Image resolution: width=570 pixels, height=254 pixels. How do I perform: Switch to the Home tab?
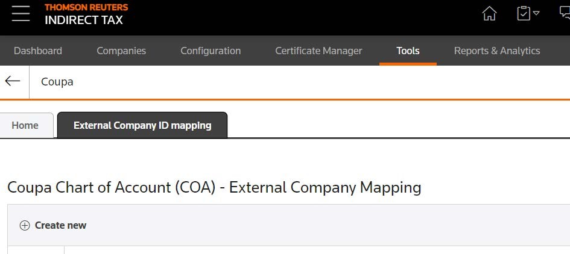tap(25, 125)
